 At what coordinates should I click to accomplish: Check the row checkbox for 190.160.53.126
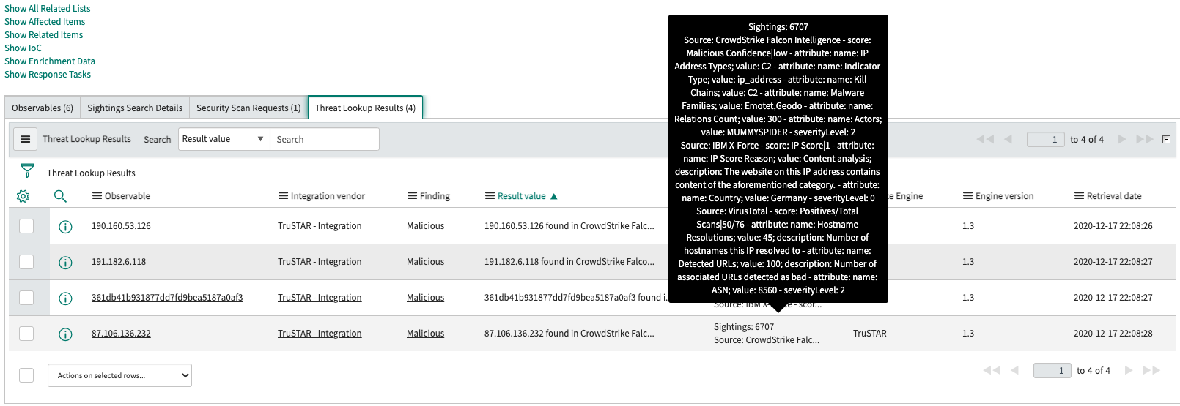[26, 225]
